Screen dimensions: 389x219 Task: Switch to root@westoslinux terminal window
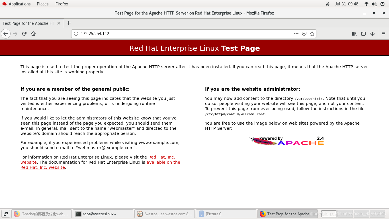click(103, 214)
